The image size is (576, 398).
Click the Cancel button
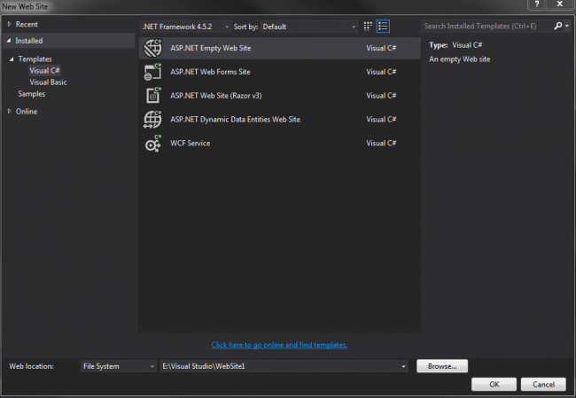tap(543, 384)
